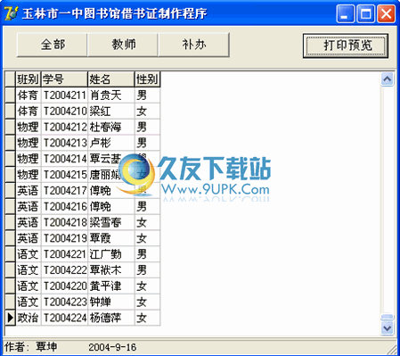The height and width of the screenshot is (356, 400).
Task: Click 体育 cell in T2004210 row
Action: (29, 112)
